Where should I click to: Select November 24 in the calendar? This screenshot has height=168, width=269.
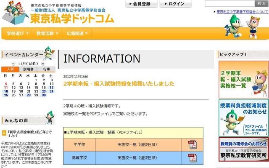coord(51,91)
